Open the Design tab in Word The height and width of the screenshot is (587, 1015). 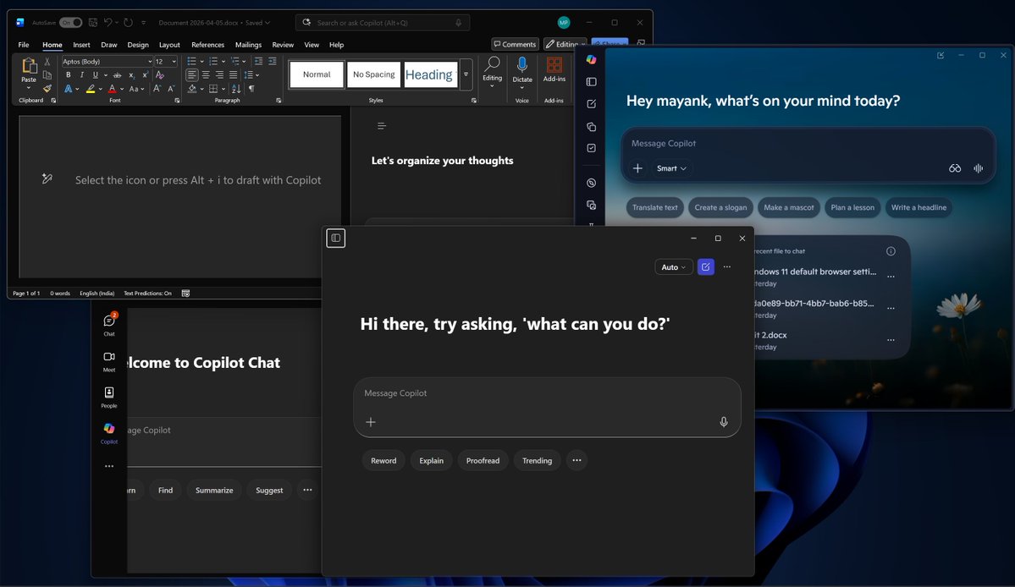[x=138, y=45]
